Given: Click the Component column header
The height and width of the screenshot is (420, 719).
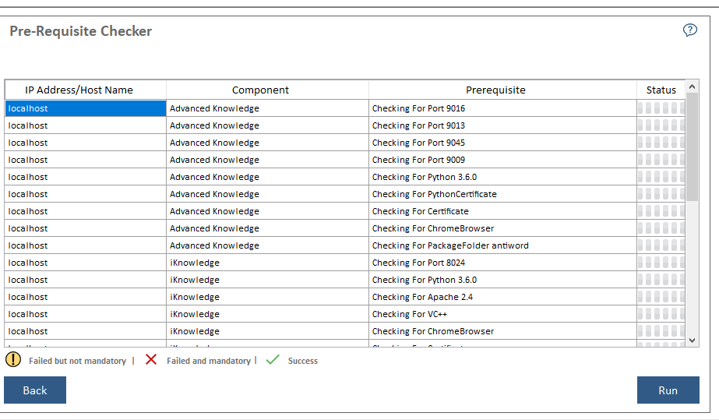Looking at the screenshot, I should (x=260, y=90).
